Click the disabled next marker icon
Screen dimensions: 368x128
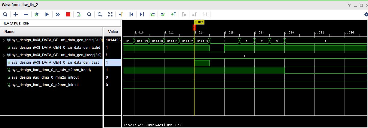tap(195, 14)
